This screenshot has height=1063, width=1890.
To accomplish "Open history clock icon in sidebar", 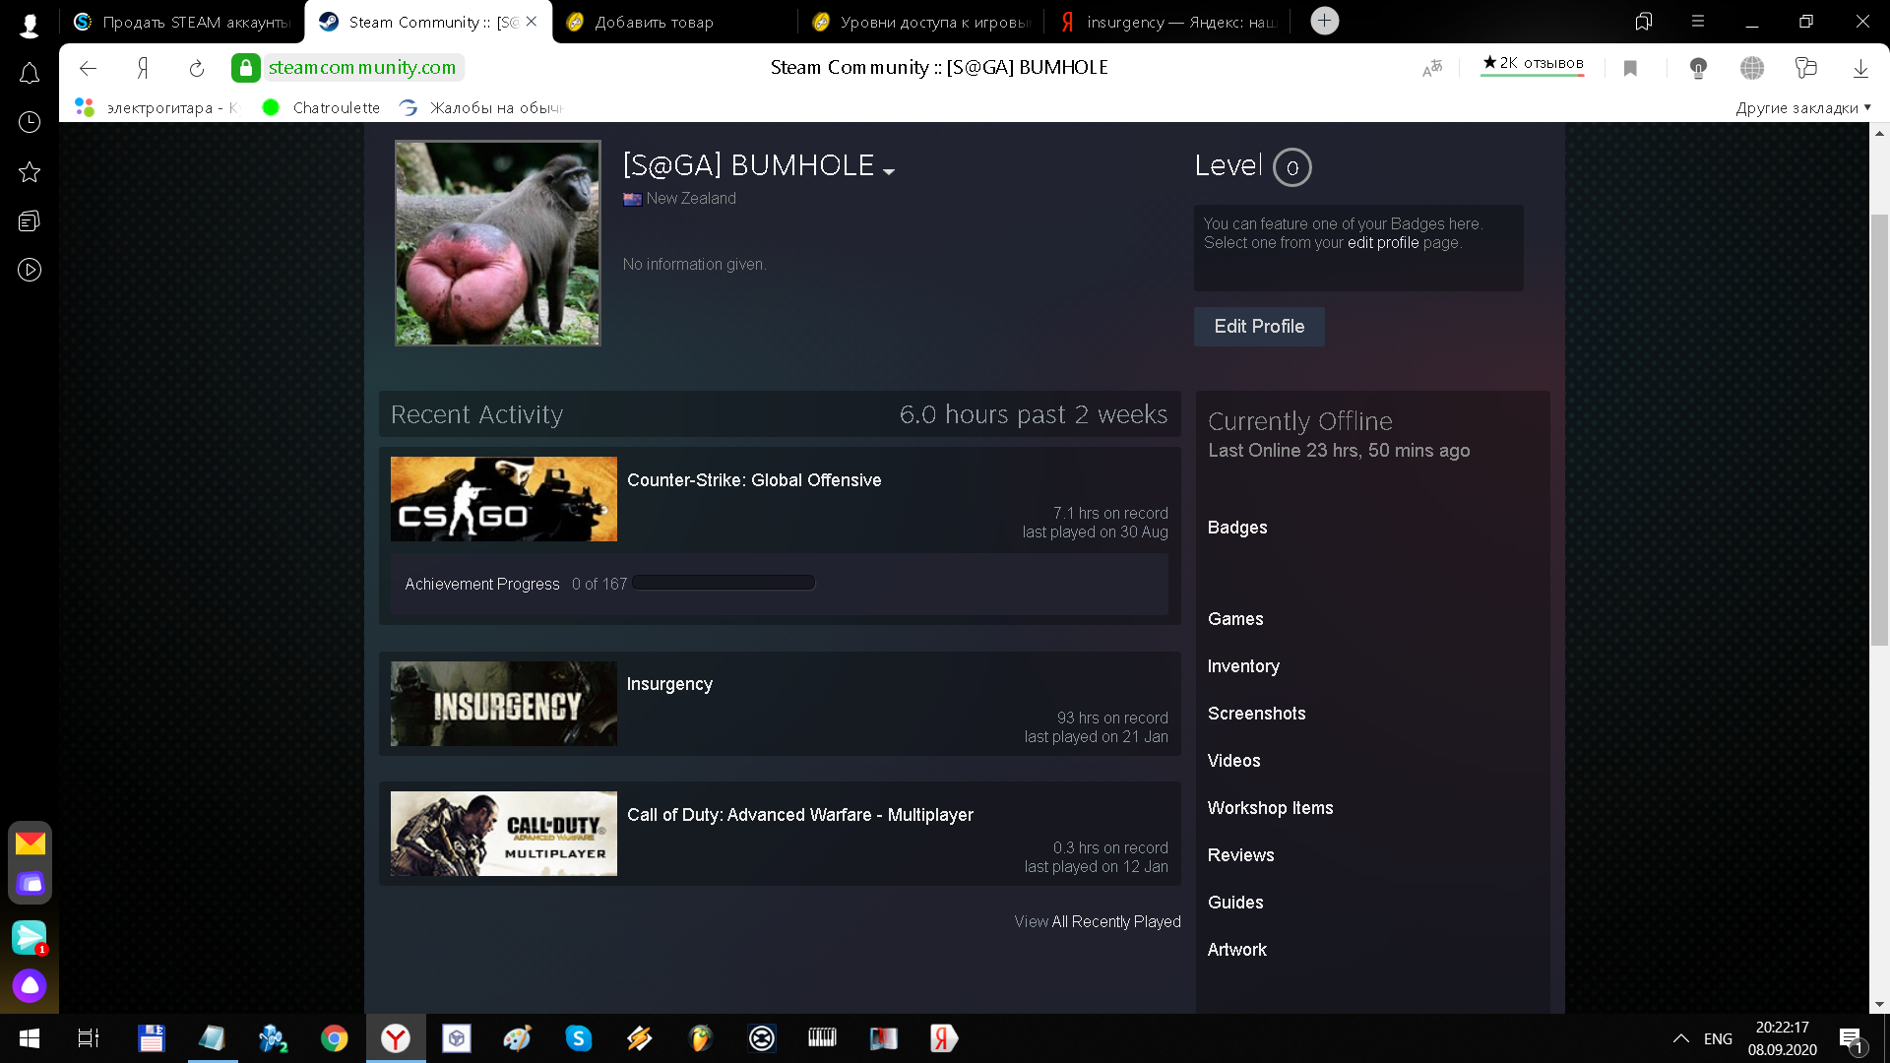I will tap(30, 122).
